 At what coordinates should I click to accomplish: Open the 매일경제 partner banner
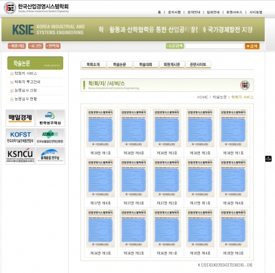[20, 118]
